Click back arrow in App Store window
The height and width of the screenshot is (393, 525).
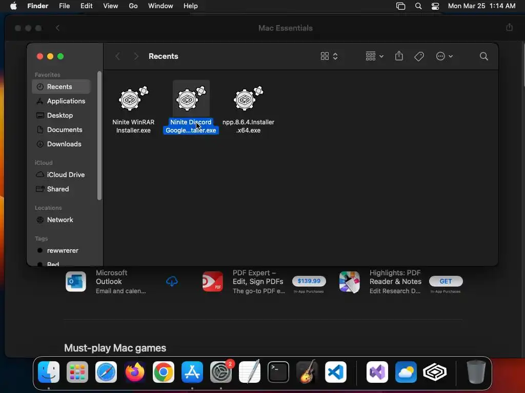57,28
